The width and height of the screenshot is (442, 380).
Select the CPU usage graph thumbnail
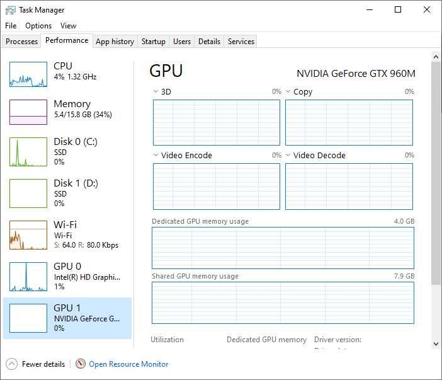(x=28, y=74)
